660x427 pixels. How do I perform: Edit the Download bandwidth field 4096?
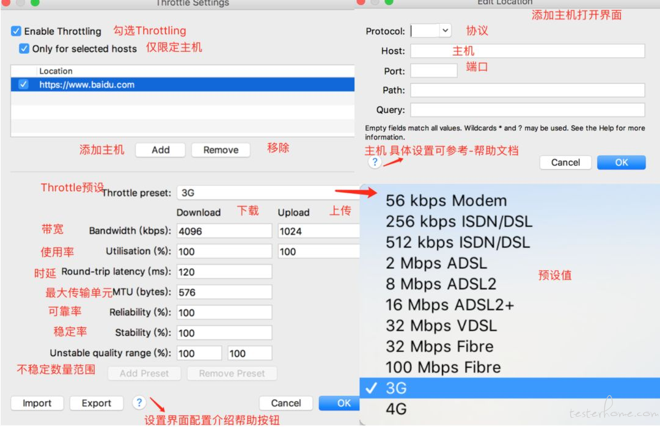[224, 231]
